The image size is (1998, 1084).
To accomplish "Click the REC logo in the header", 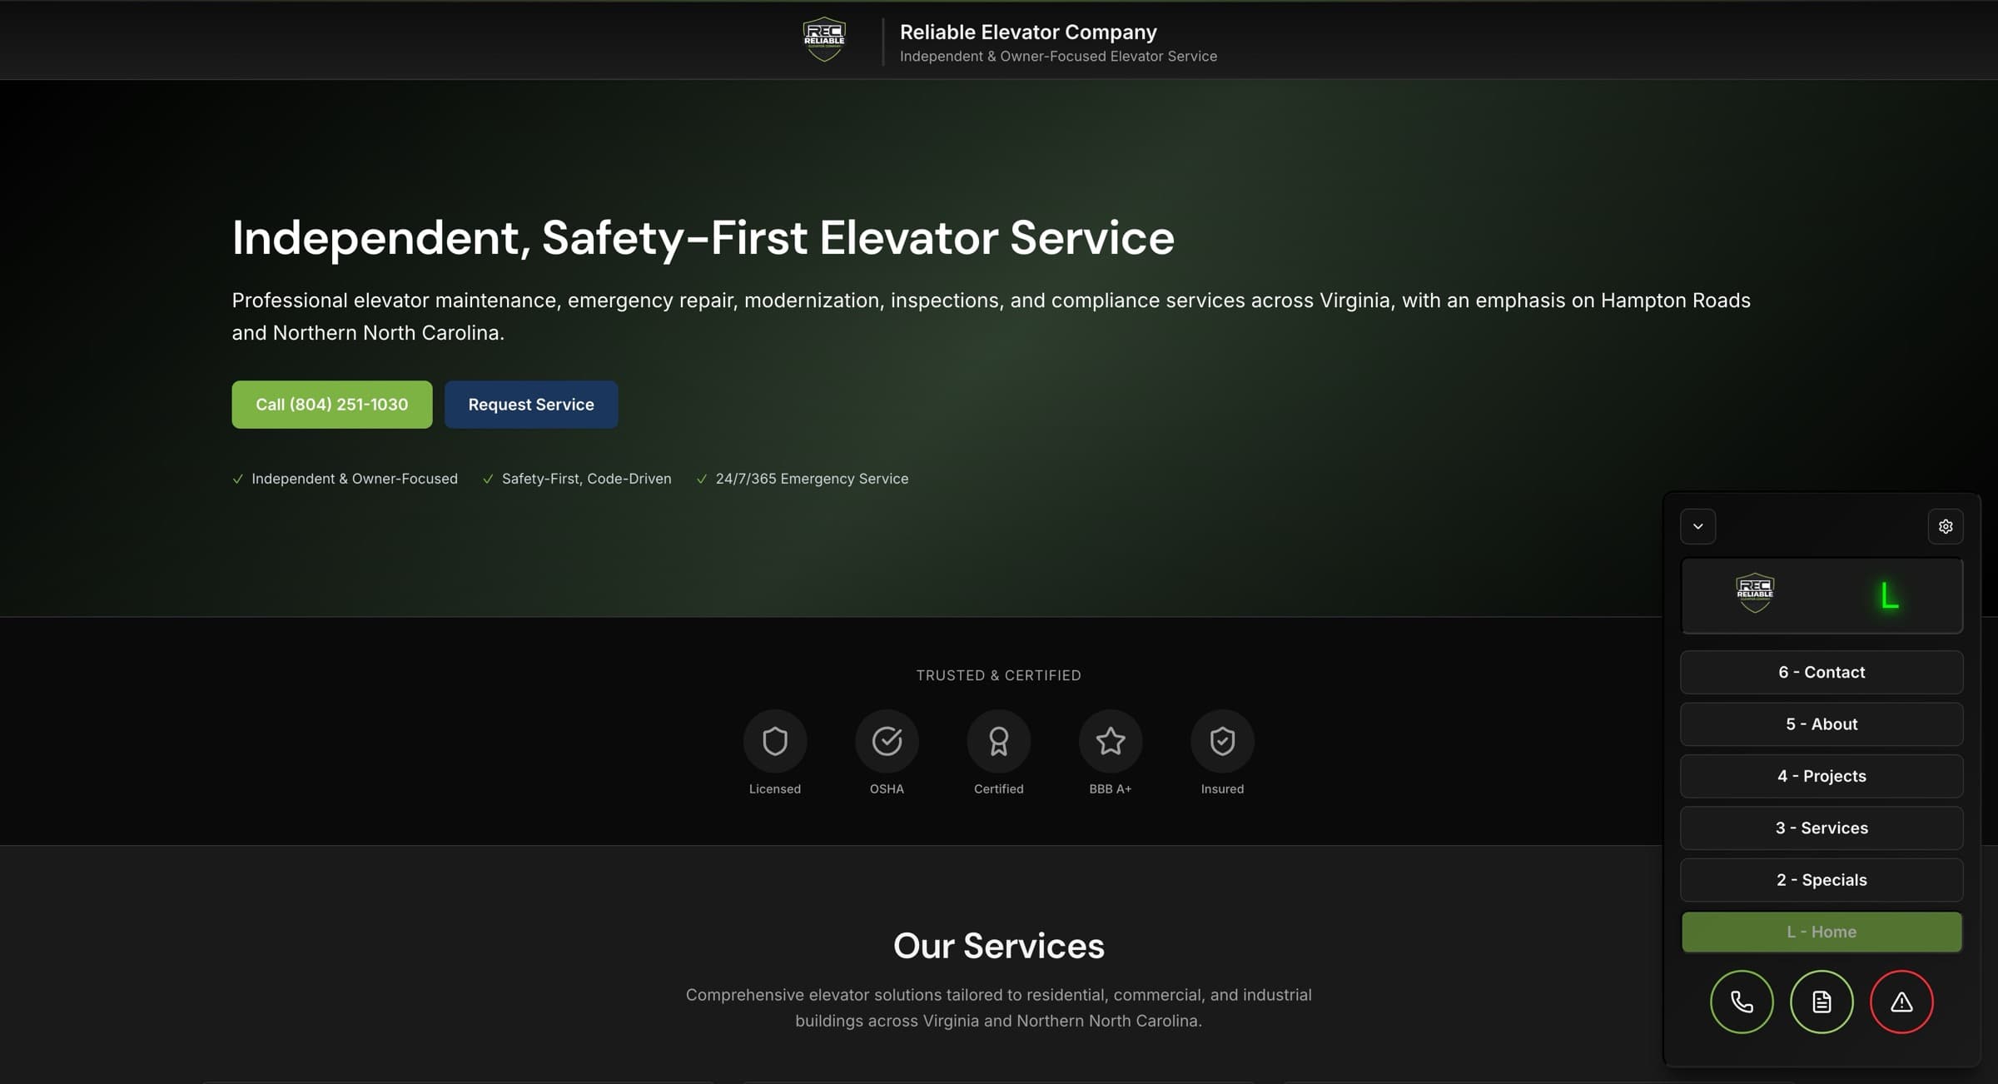I will 824,39.
